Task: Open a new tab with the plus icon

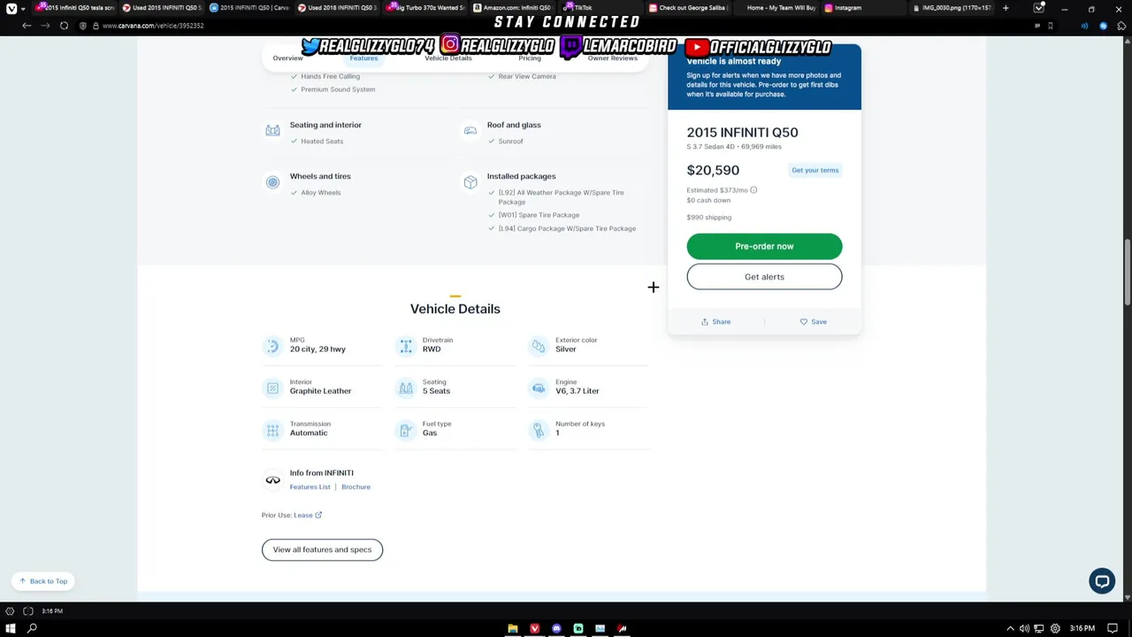Action: coord(1006,8)
